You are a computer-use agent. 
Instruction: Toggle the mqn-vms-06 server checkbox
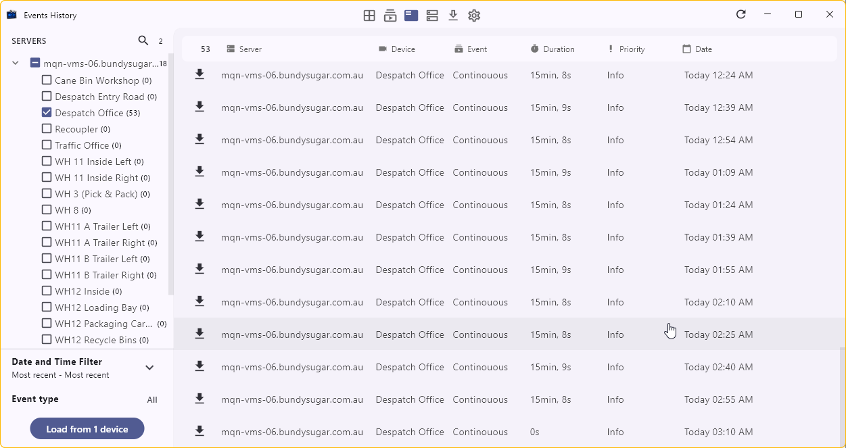pyautogui.click(x=35, y=64)
